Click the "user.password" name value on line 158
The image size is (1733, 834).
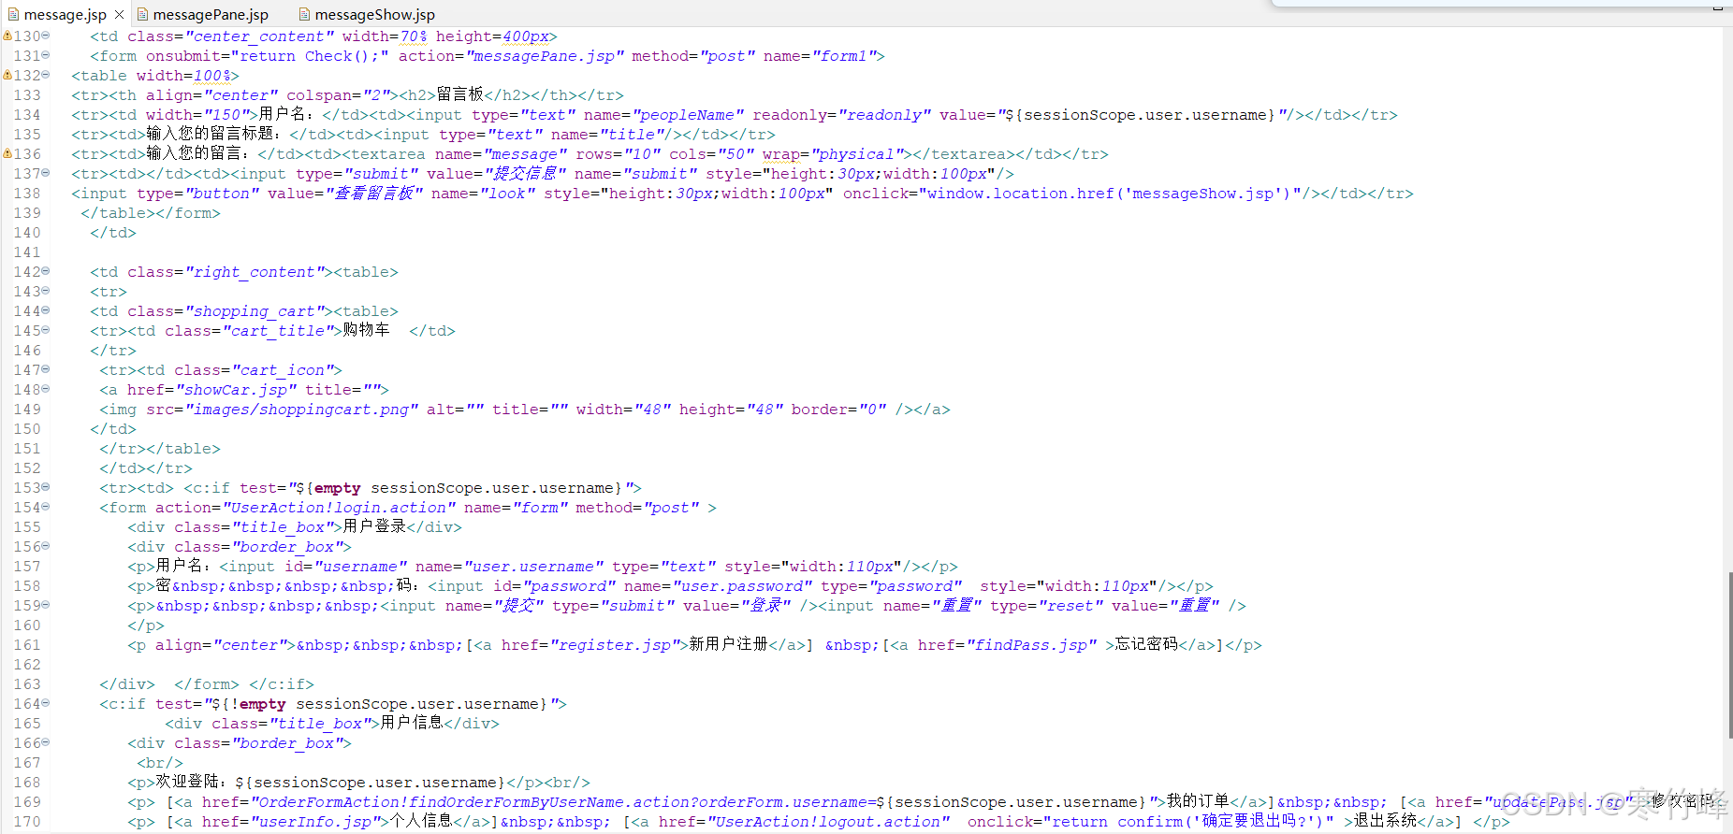click(x=742, y=586)
